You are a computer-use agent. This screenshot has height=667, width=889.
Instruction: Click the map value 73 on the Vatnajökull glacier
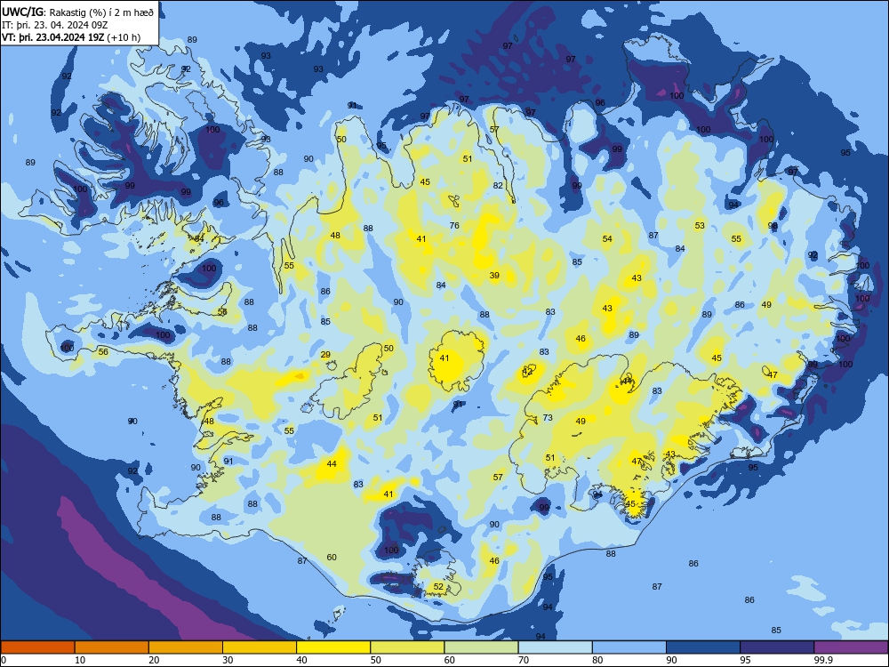coord(547,418)
